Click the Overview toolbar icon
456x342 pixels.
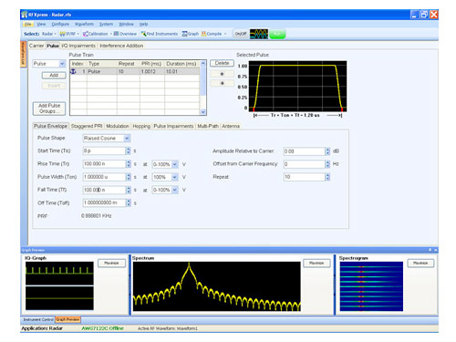point(125,34)
